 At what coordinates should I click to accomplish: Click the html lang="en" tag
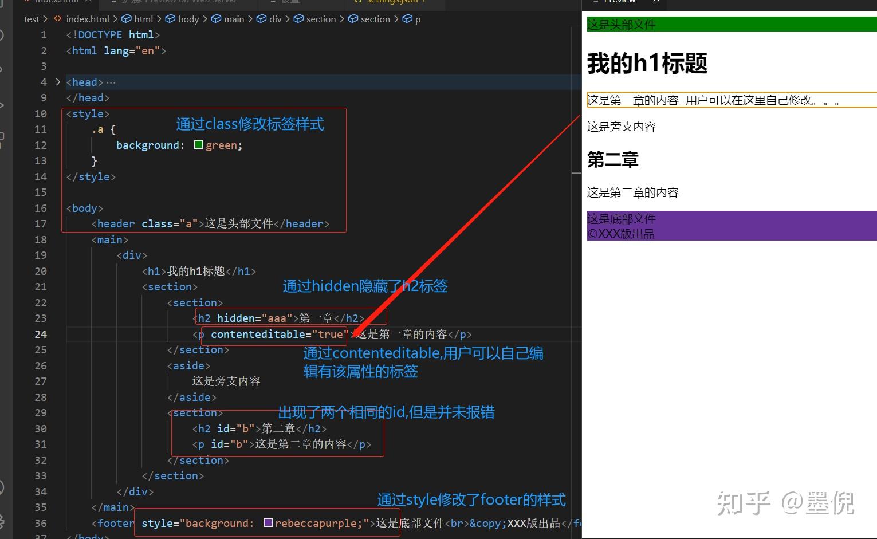tap(116, 51)
